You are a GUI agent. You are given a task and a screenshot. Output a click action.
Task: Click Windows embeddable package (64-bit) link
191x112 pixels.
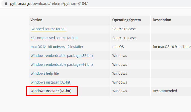61,65
